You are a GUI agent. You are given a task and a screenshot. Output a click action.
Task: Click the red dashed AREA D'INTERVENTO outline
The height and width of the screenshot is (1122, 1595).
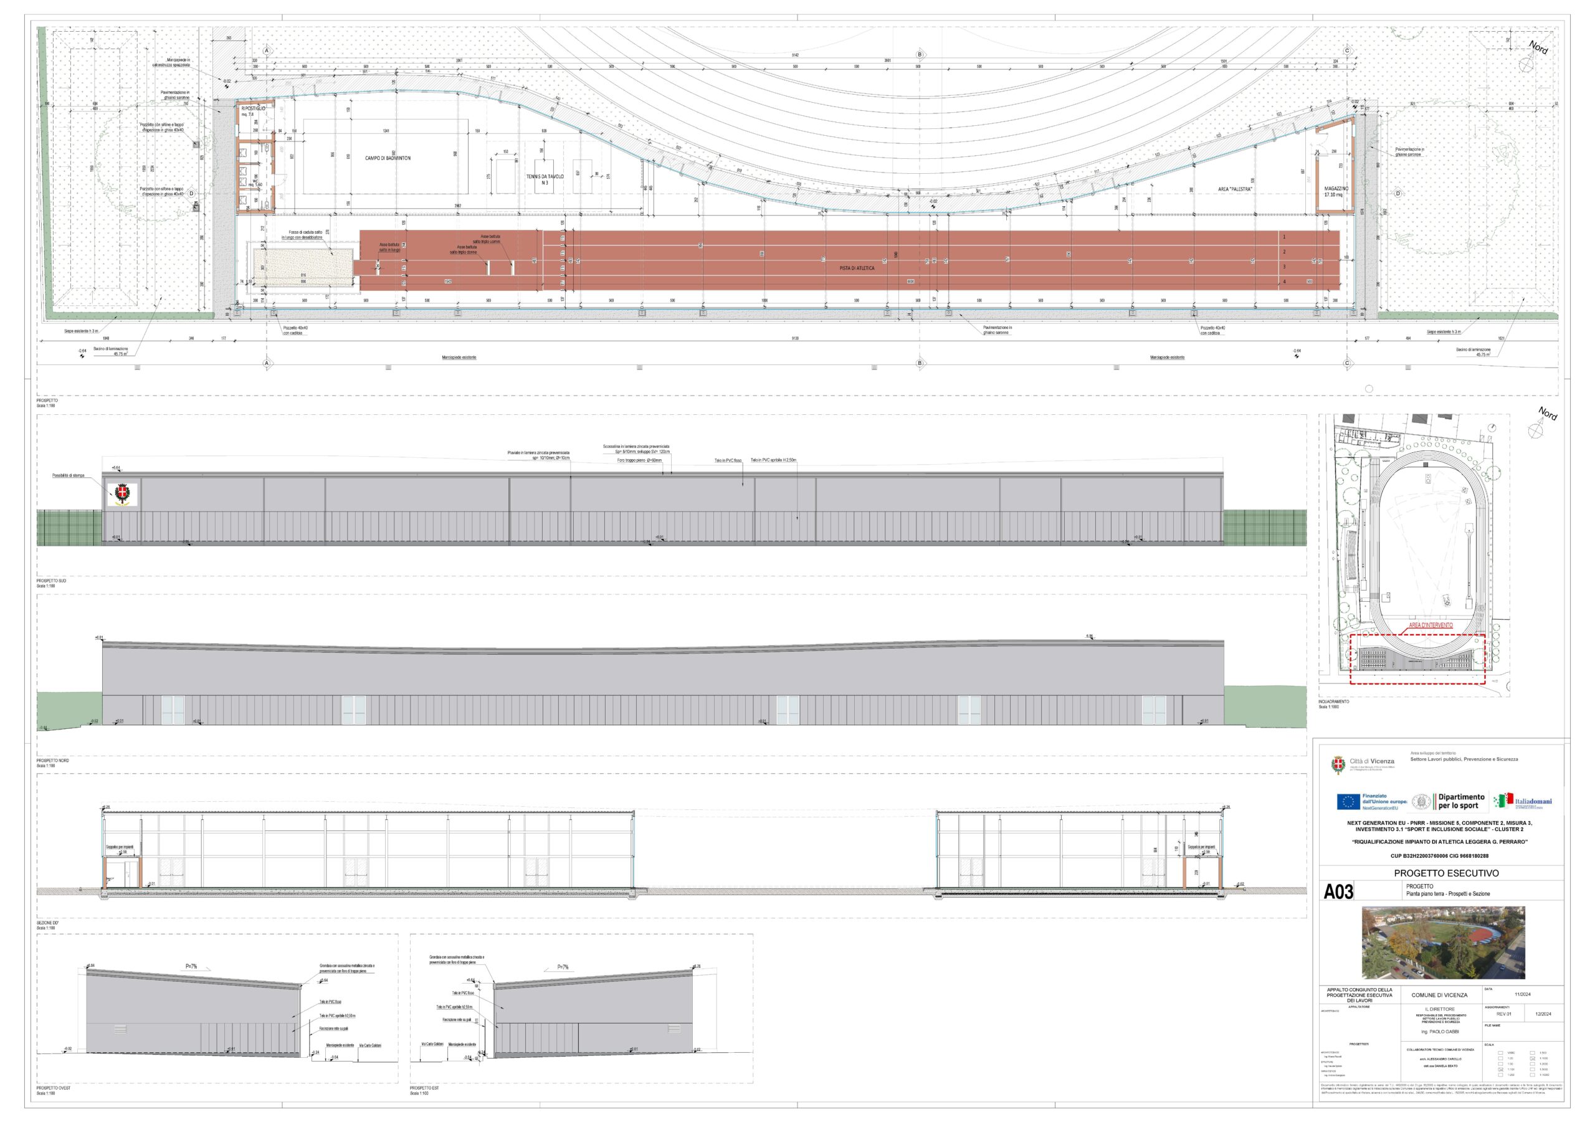(x=1417, y=658)
